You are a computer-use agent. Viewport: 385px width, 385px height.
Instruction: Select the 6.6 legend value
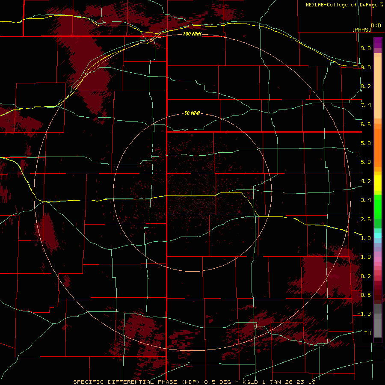coord(366,124)
